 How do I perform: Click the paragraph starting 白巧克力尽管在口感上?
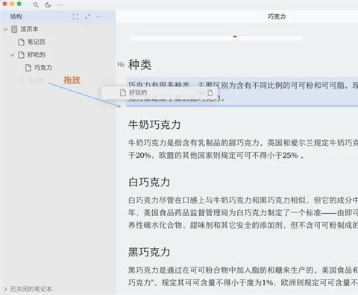(x=243, y=213)
